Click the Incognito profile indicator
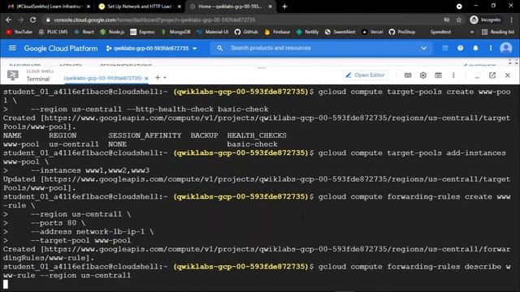 point(485,19)
